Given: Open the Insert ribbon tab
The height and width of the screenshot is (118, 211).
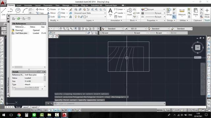Looking at the screenshot, I should [x=19, y=5].
